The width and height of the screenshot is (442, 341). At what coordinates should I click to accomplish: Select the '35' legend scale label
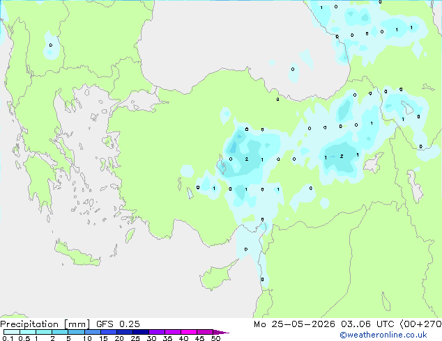pyautogui.click(x=167, y=338)
